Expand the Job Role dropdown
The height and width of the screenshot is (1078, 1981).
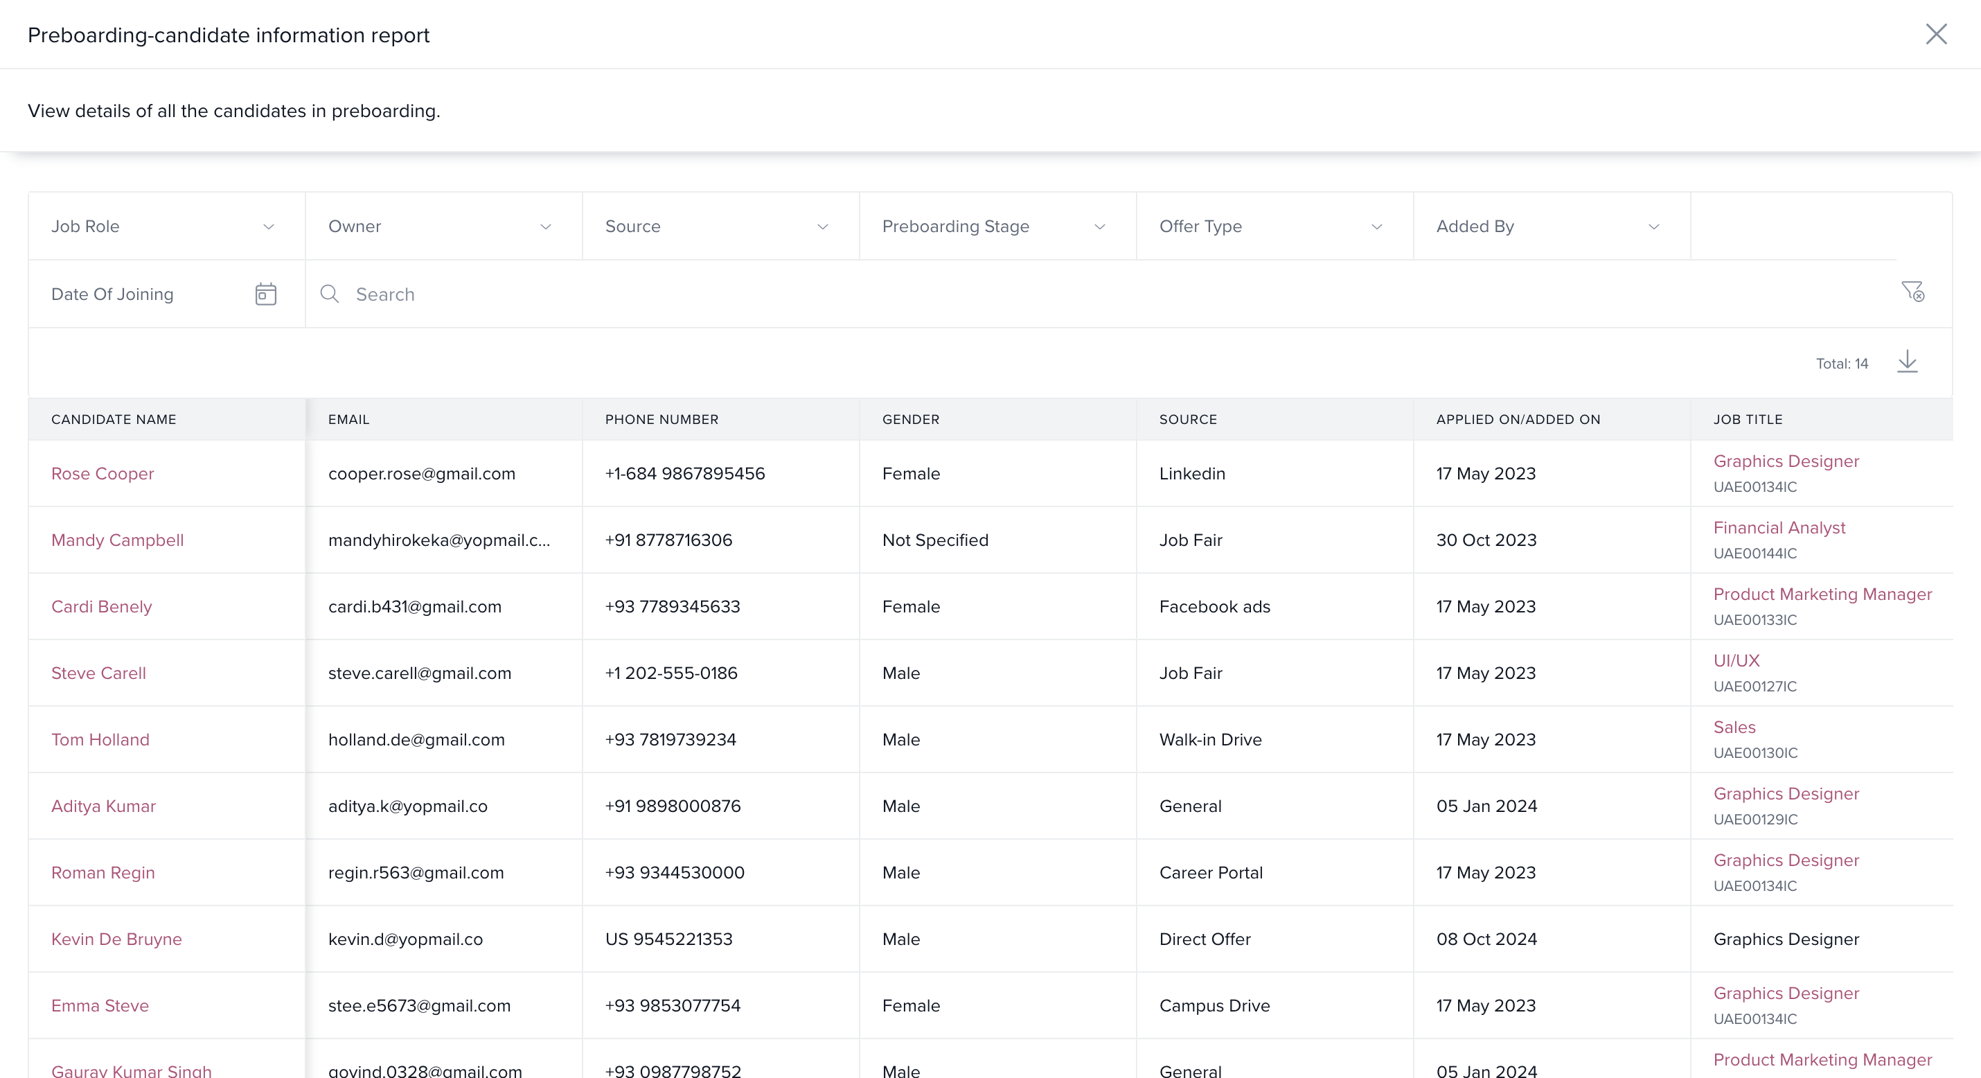pyautogui.click(x=166, y=227)
